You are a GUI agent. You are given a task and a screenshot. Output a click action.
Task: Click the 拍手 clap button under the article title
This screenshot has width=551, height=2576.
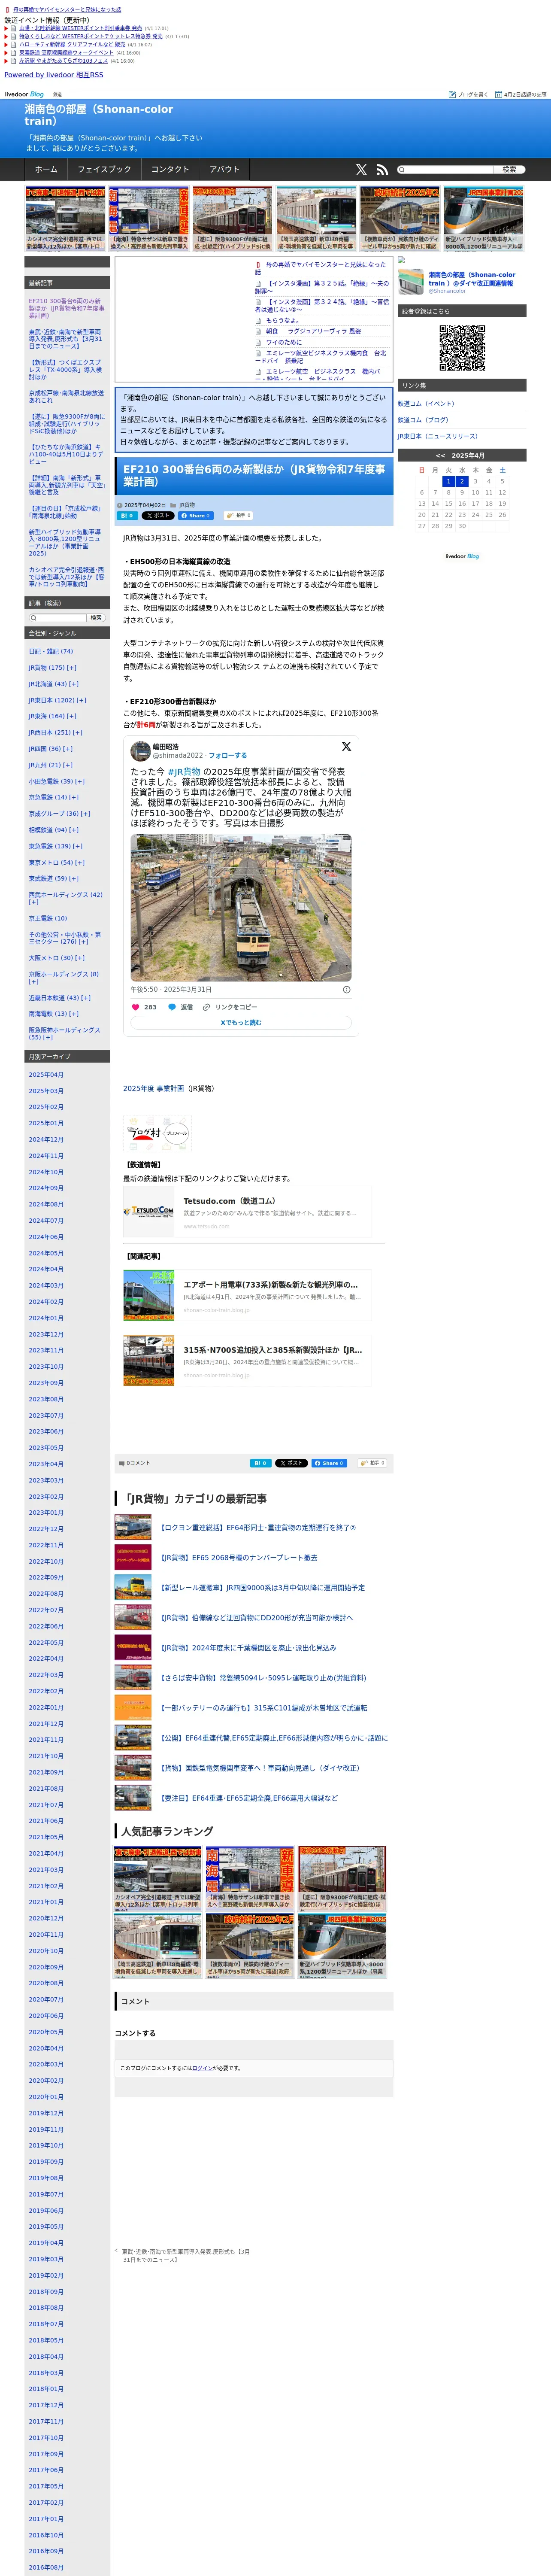click(x=238, y=516)
